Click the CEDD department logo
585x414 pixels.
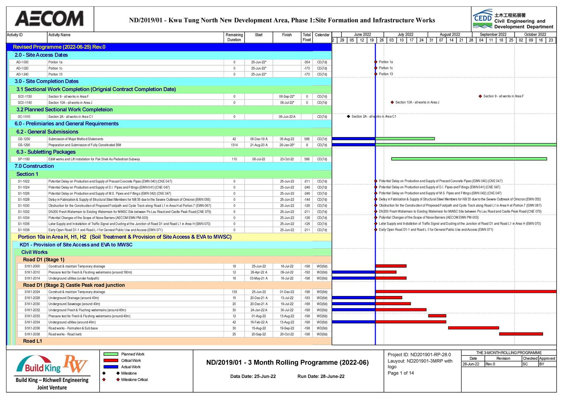click(513, 19)
